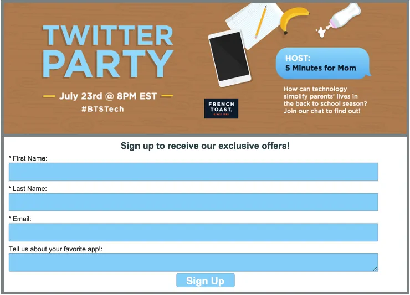Click the #BTSTech hashtag text
Image resolution: width=410 pixels, height=295 pixels.
[x=102, y=109]
